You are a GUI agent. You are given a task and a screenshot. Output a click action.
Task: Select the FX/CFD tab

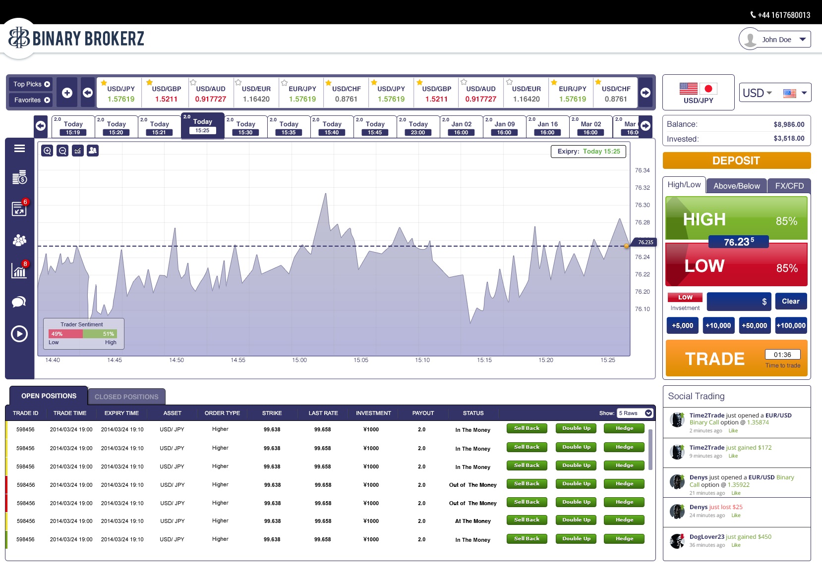click(x=789, y=186)
